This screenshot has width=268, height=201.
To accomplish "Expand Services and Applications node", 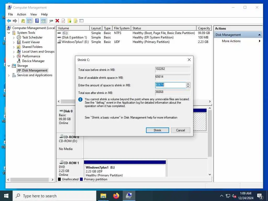I will pos(9,75).
